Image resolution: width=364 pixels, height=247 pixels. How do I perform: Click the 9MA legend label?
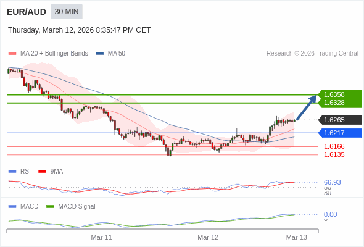(x=57, y=171)
